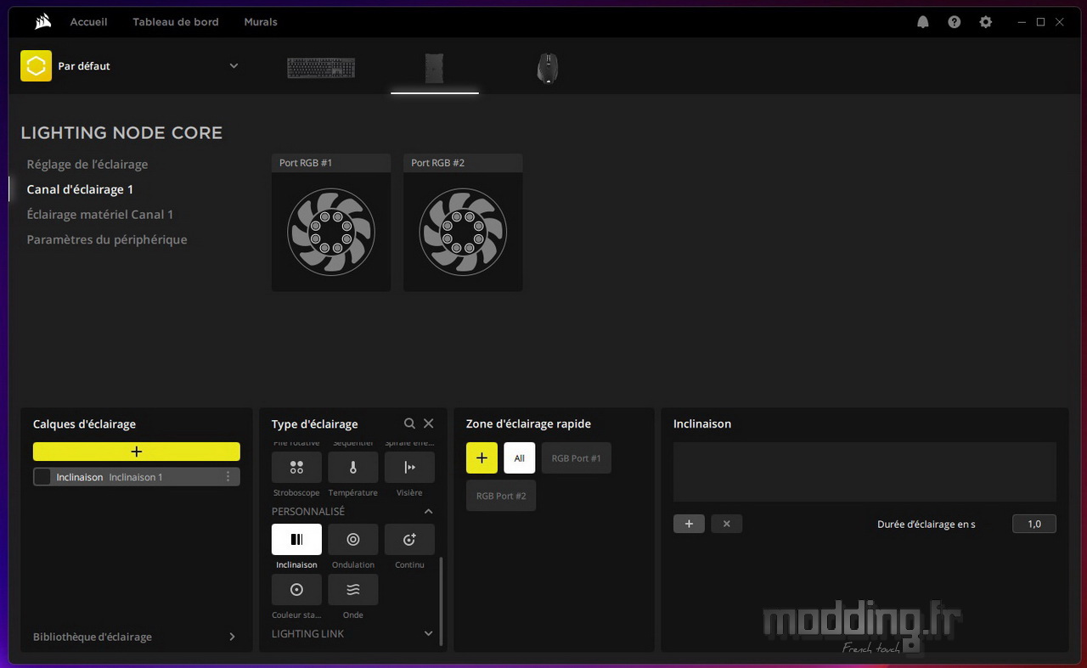The image size is (1087, 668).
Task: Search lighting types with magnifier icon
Action: 409,424
